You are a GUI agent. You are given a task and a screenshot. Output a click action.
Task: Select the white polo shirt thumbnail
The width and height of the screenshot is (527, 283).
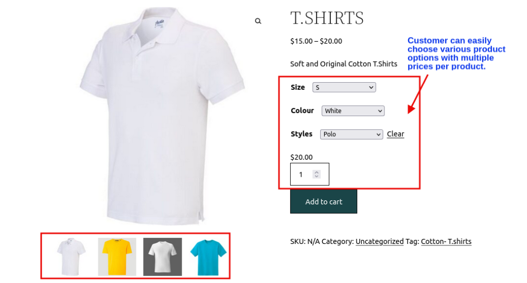pyautogui.click(x=72, y=256)
